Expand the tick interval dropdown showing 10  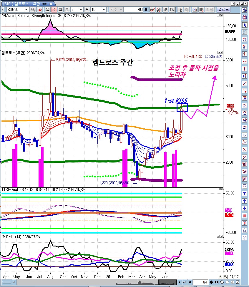[104, 10]
